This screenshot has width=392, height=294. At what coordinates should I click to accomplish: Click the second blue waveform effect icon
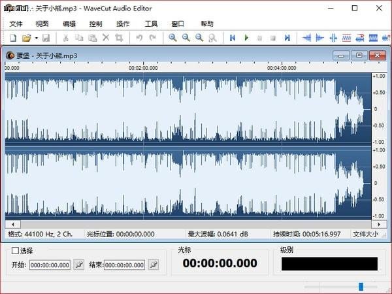click(x=319, y=38)
